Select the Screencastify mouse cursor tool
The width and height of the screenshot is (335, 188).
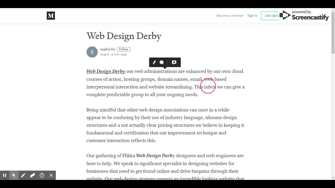pos(14,175)
